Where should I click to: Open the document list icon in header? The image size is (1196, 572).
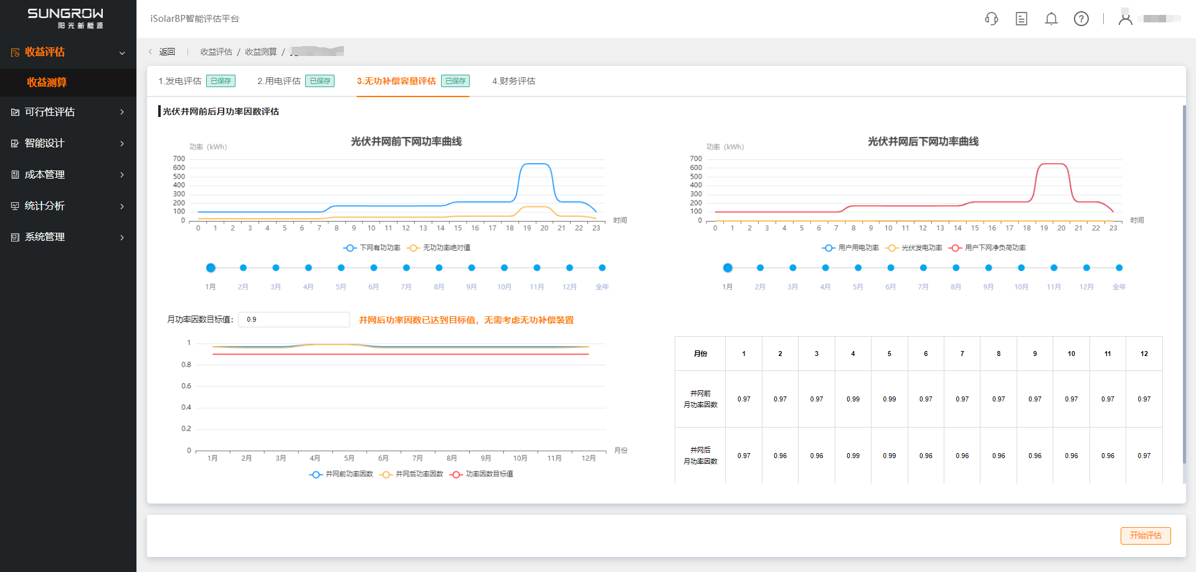tap(1022, 19)
